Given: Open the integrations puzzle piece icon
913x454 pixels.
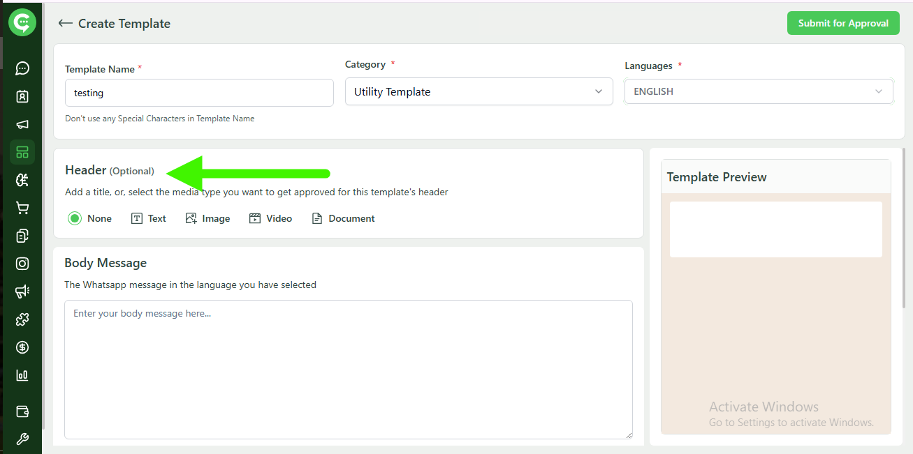Looking at the screenshot, I should pyautogui.click(x=22, y=319).
